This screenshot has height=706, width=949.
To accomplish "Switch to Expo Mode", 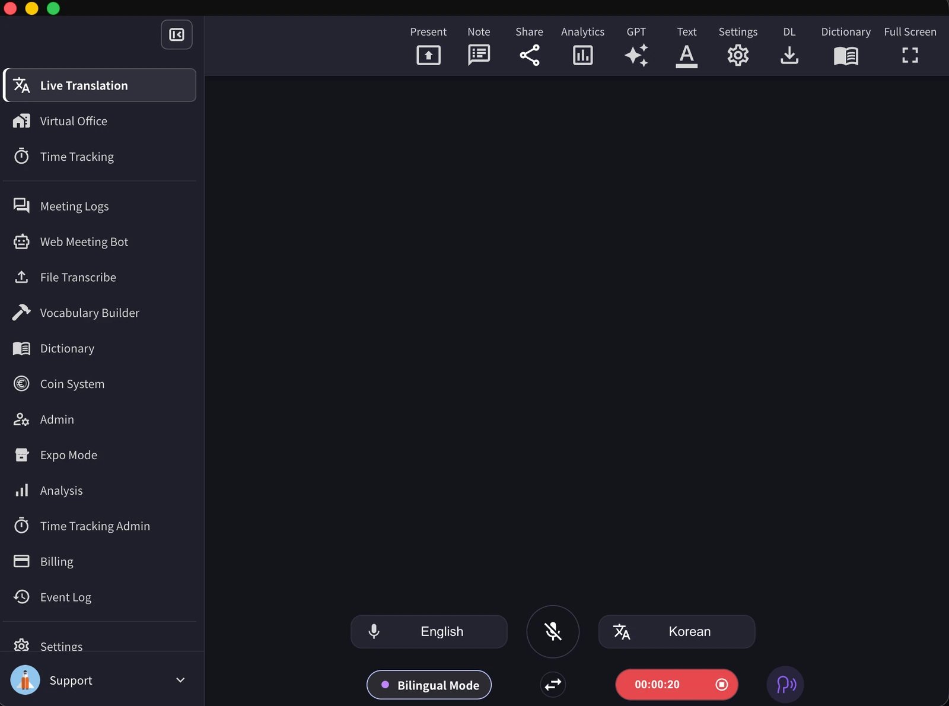I will [x=100, y=455].
